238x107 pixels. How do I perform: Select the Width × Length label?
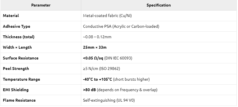click(x=17, y=47)
